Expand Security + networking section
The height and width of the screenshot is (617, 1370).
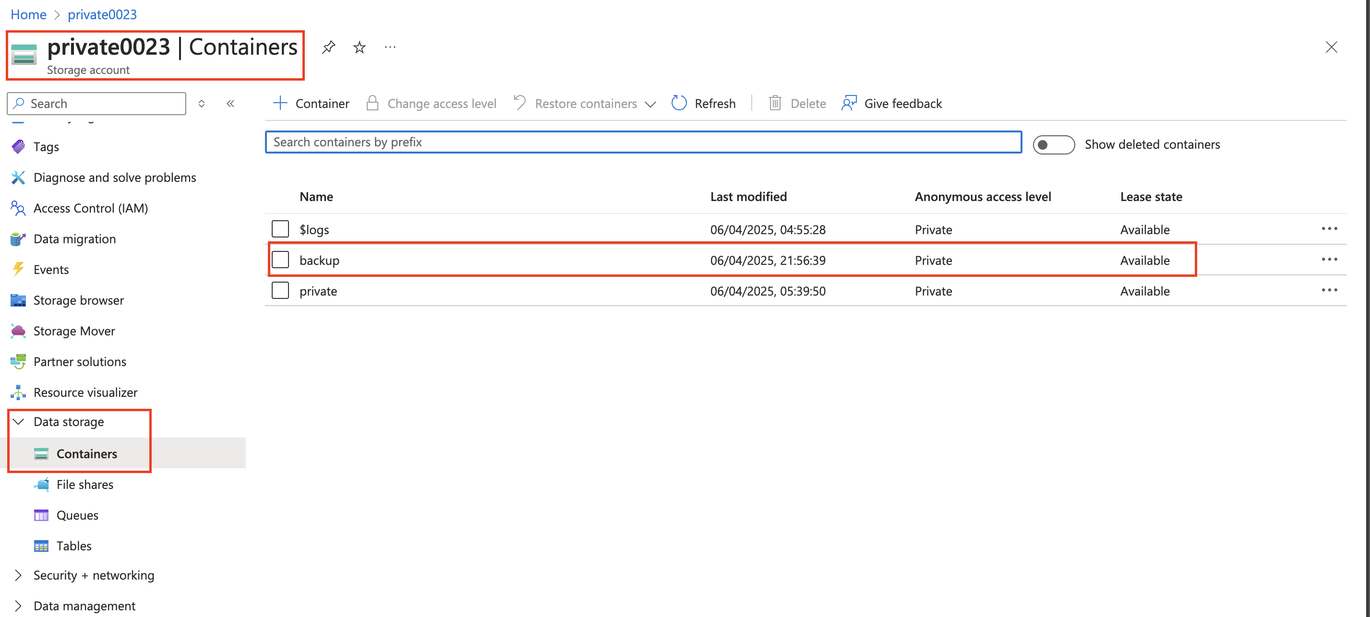coord(18,576)
